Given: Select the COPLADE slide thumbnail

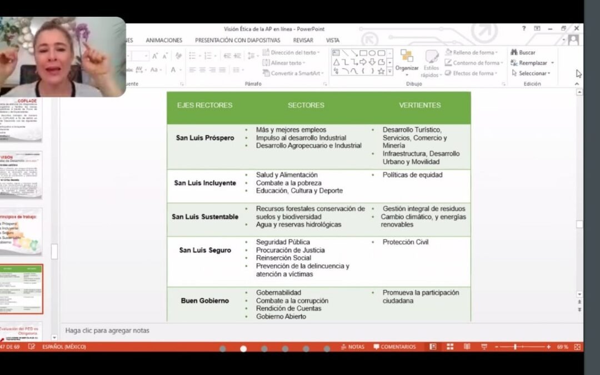Looking at the screenshot, I should click(21, 120).
